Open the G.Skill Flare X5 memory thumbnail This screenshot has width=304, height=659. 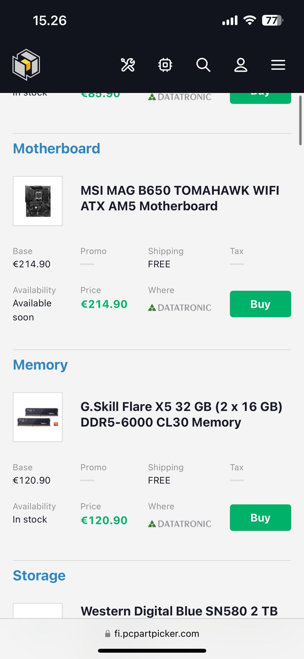[38, 417]
